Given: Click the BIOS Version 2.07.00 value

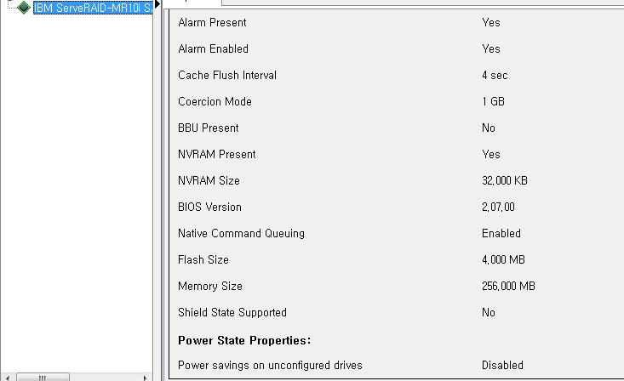Looking at the screenshot, I should pos(498,208).
